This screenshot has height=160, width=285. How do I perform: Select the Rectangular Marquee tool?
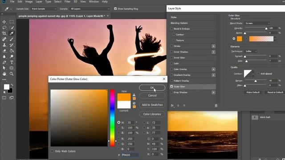tap(12, 22)
